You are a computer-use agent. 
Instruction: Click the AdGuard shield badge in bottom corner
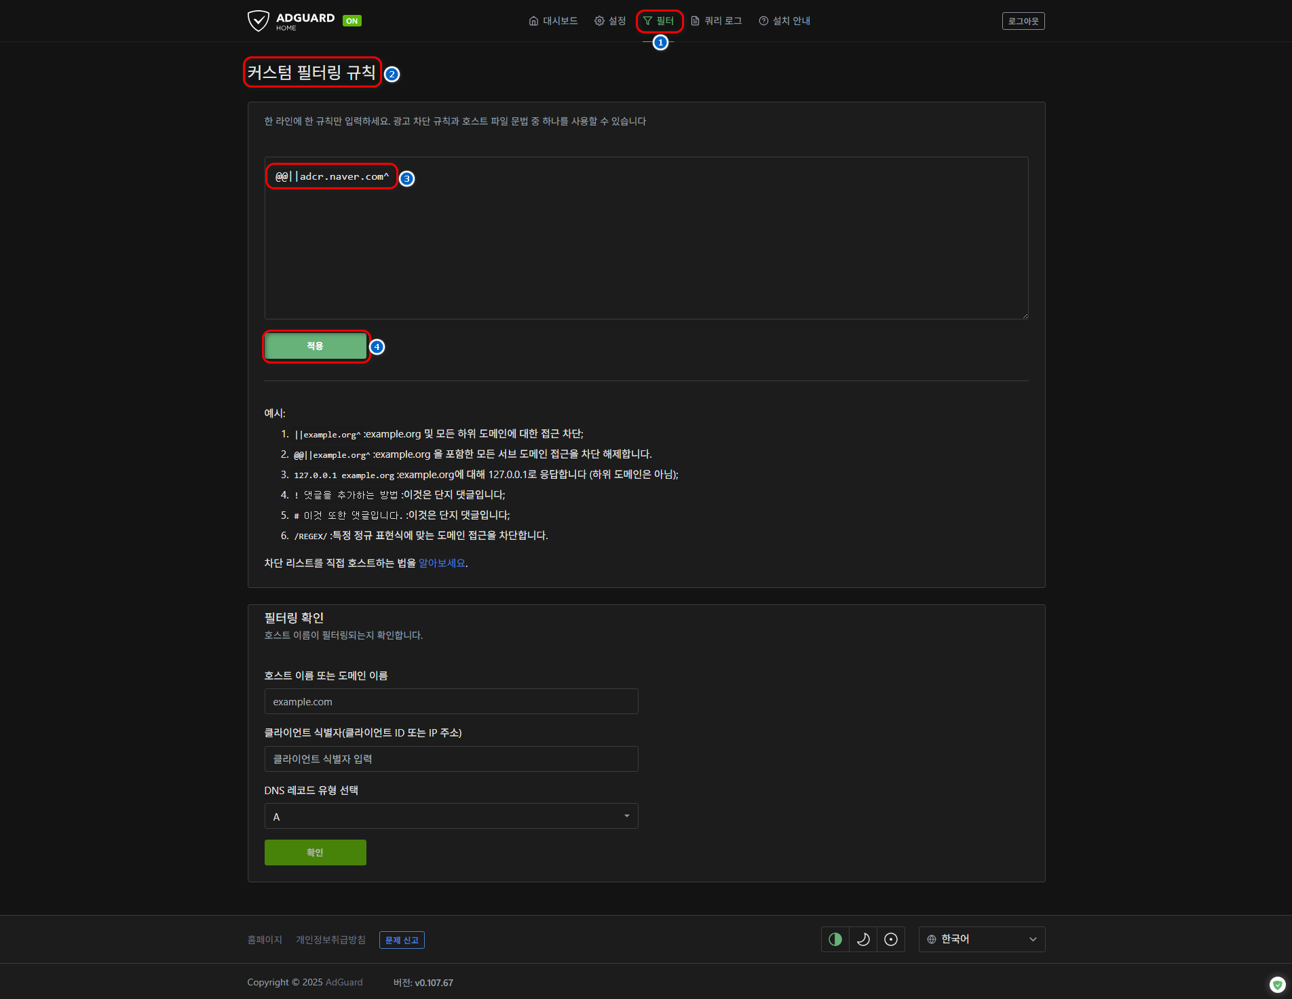[1277, 984]
